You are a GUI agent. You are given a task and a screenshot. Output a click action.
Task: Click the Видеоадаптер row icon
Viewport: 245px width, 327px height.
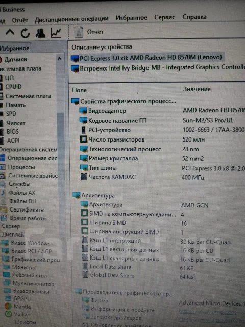tap(83, 111)
